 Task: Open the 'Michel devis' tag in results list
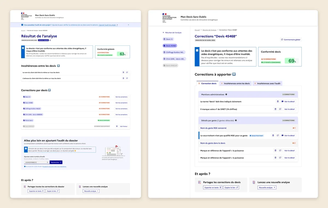28,120
